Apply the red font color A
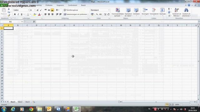Viewport: 200px width, 112px height. [x=39, y=14]
